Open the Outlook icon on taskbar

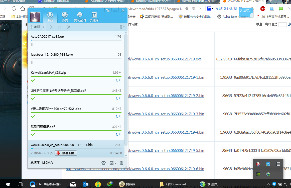pyautogui.click(x=86, y=184)
